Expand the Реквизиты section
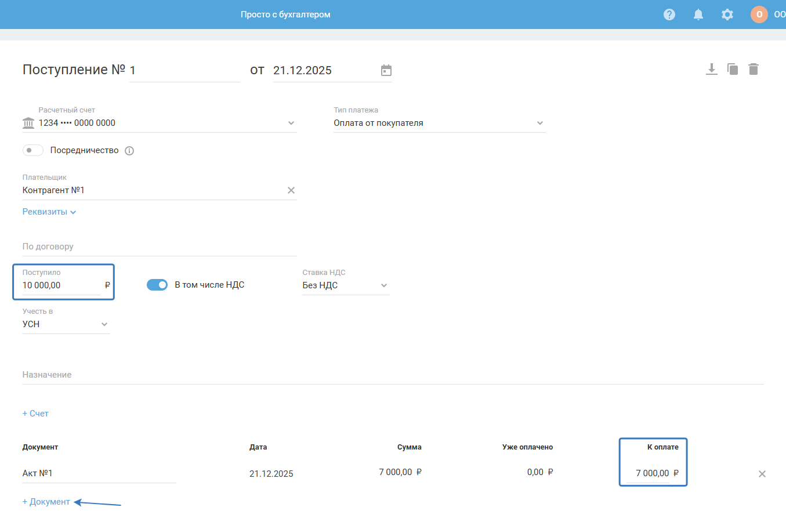This screenshot has height=529, width=786. (x=49, y=212)
